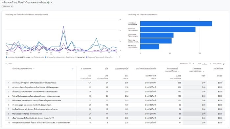Click the users column header
230x129 pixels.
click(107, 69)
